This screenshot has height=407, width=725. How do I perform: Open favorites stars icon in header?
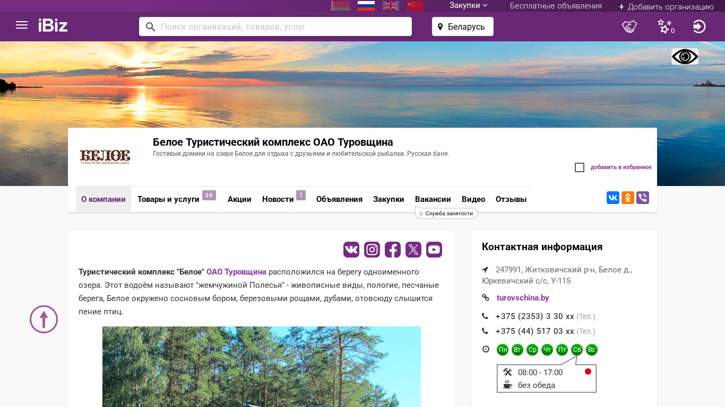(x=664, y=26)
